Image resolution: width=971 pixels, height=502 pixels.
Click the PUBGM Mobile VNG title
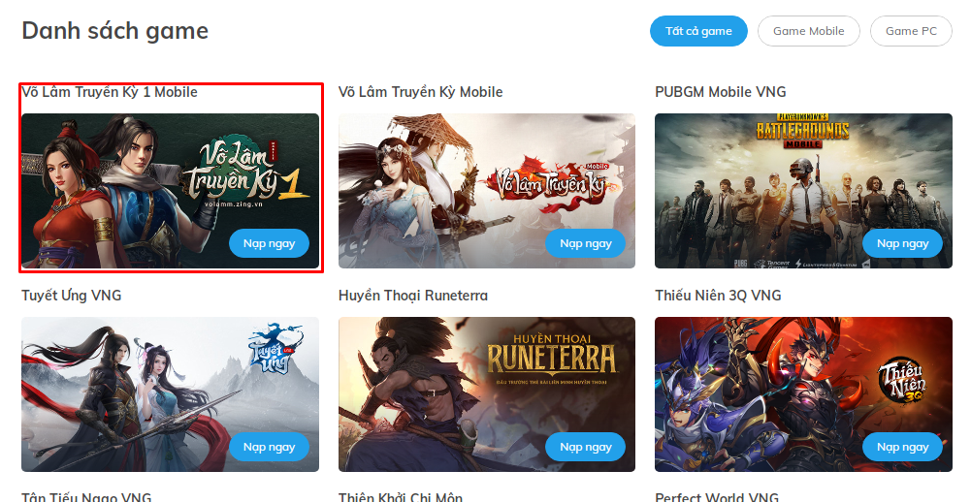[x=721, y=92]
